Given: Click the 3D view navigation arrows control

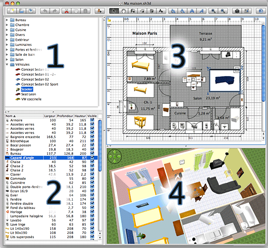Looking at the screenshot, I should coord(114,156).
